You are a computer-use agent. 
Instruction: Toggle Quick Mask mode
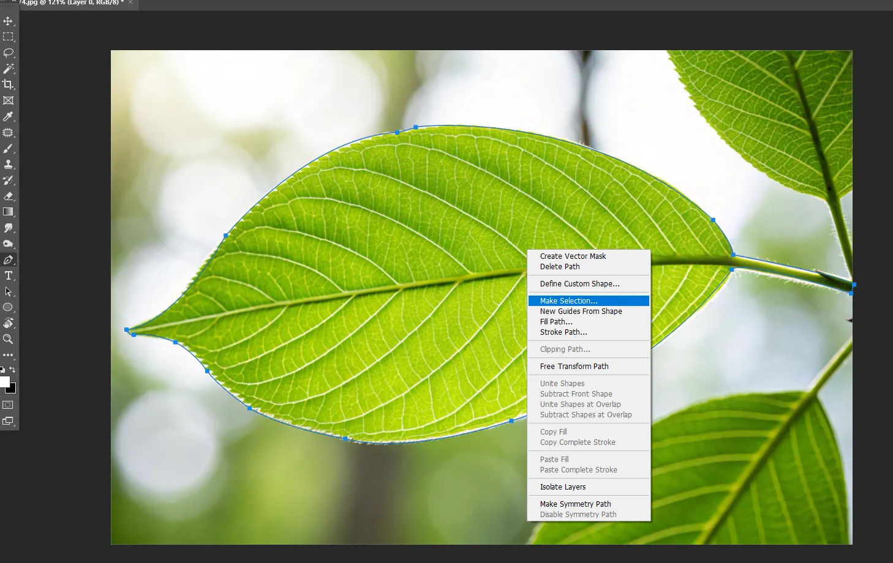[8, 405]
